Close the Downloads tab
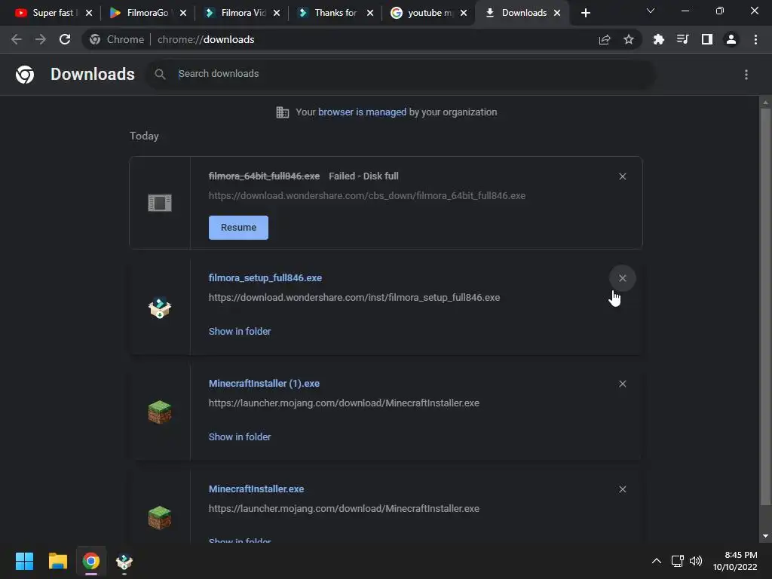The width and height of the screenshot is (772, 579). 557,13
